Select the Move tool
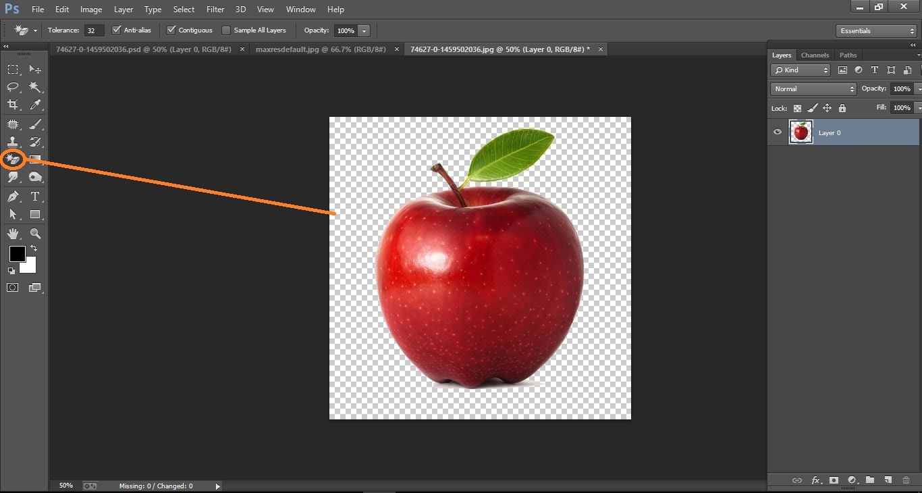This screenshot has width=922, height=493. coord(35,69)
